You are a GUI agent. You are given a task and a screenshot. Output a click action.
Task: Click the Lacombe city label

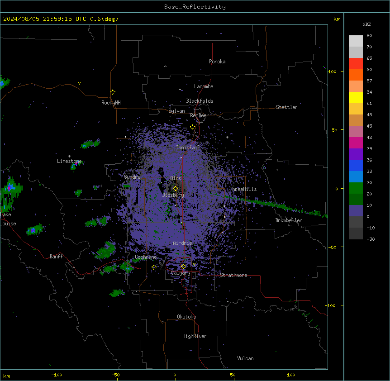204,86
